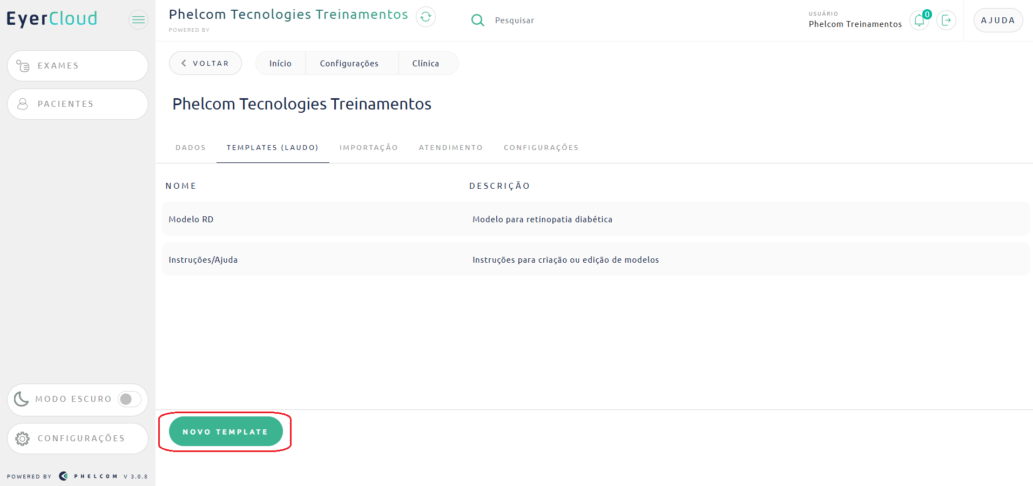Switch to the Dados tab
1033x486 pixels.
(191, 147)
